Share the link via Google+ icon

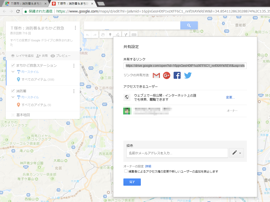click(166, 75)
